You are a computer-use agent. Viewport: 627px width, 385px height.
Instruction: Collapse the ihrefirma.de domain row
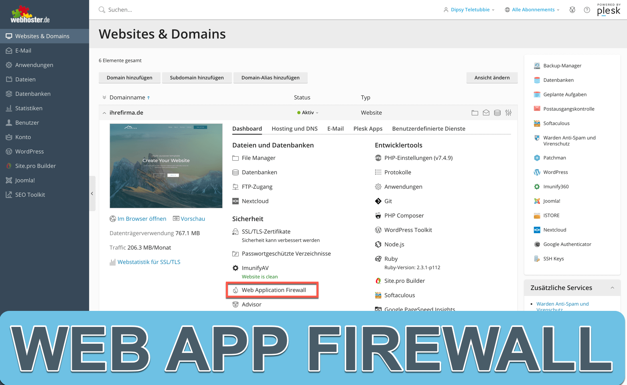pyautogui.click(x=104, y=113)
